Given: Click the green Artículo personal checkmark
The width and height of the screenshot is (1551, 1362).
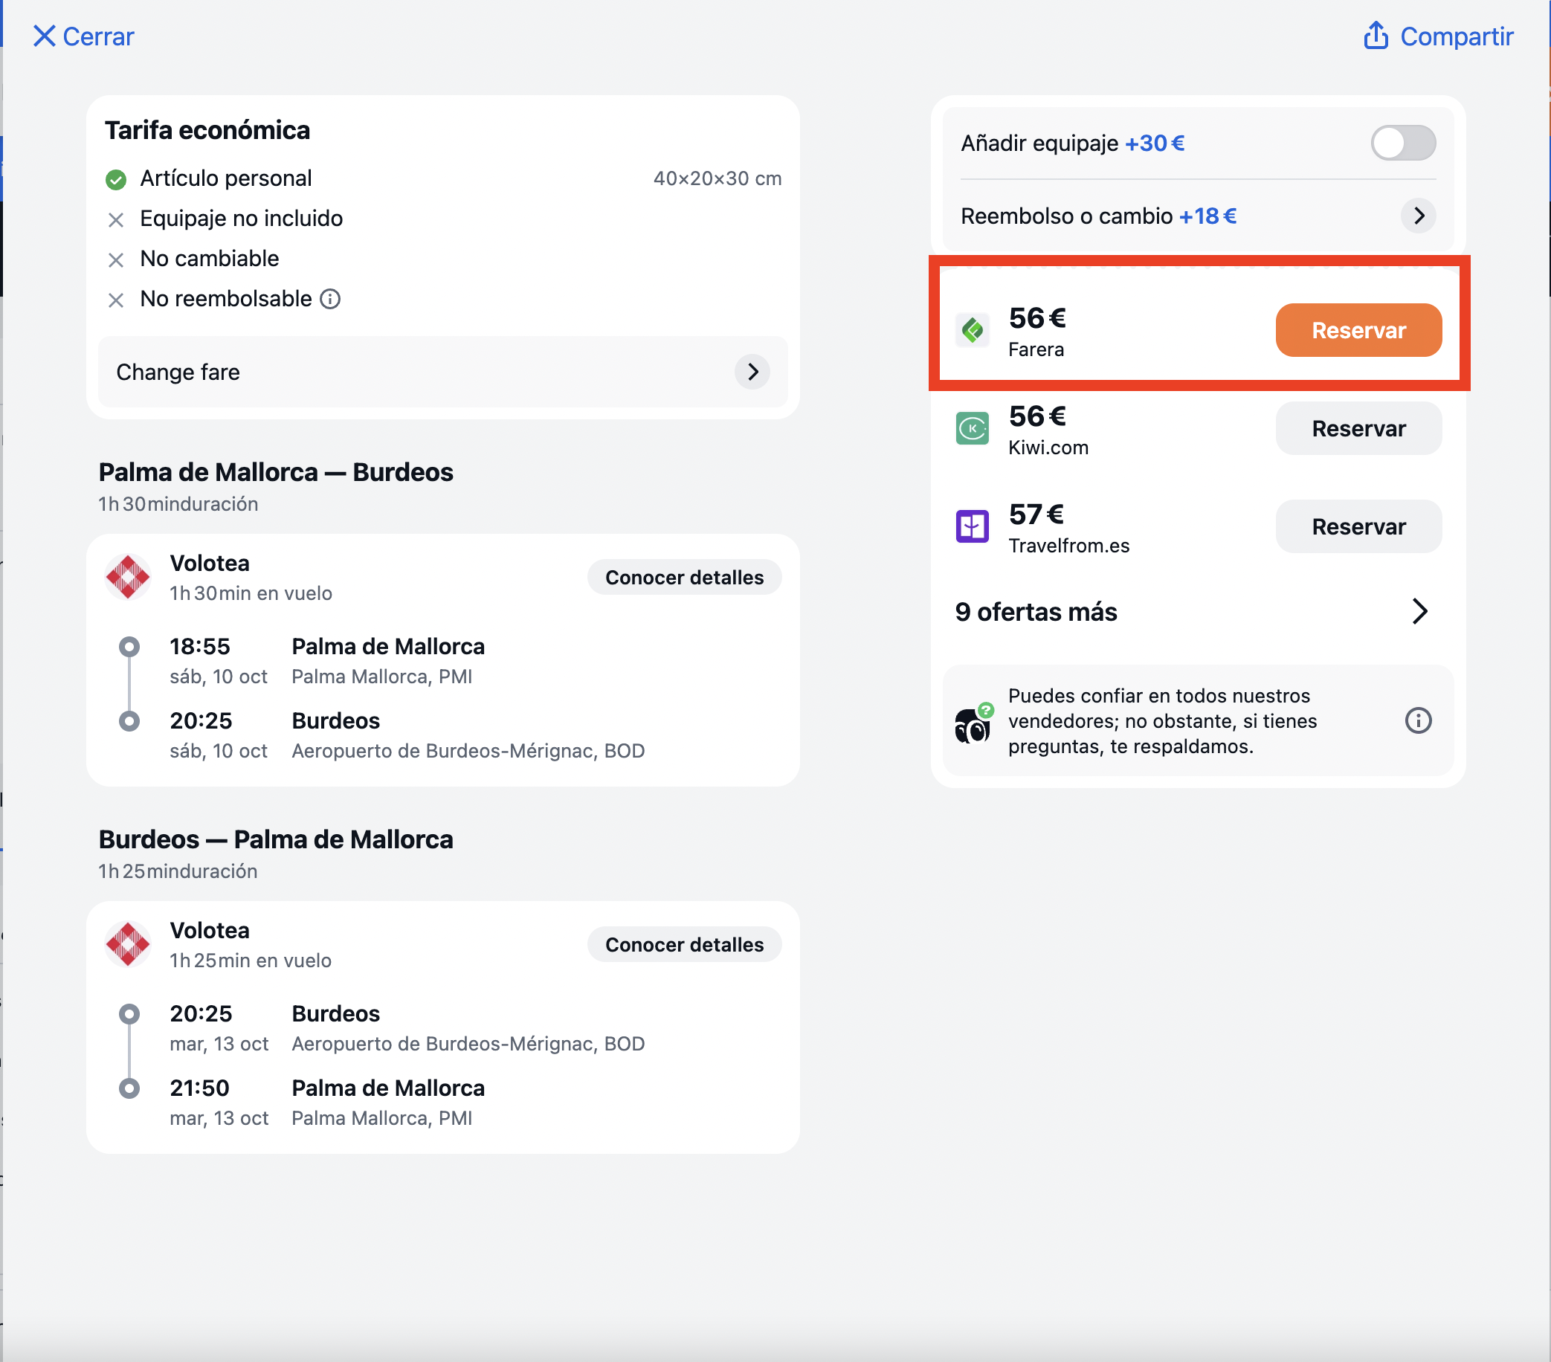Looking at the screenshot, I should click(x=115, y=179).
